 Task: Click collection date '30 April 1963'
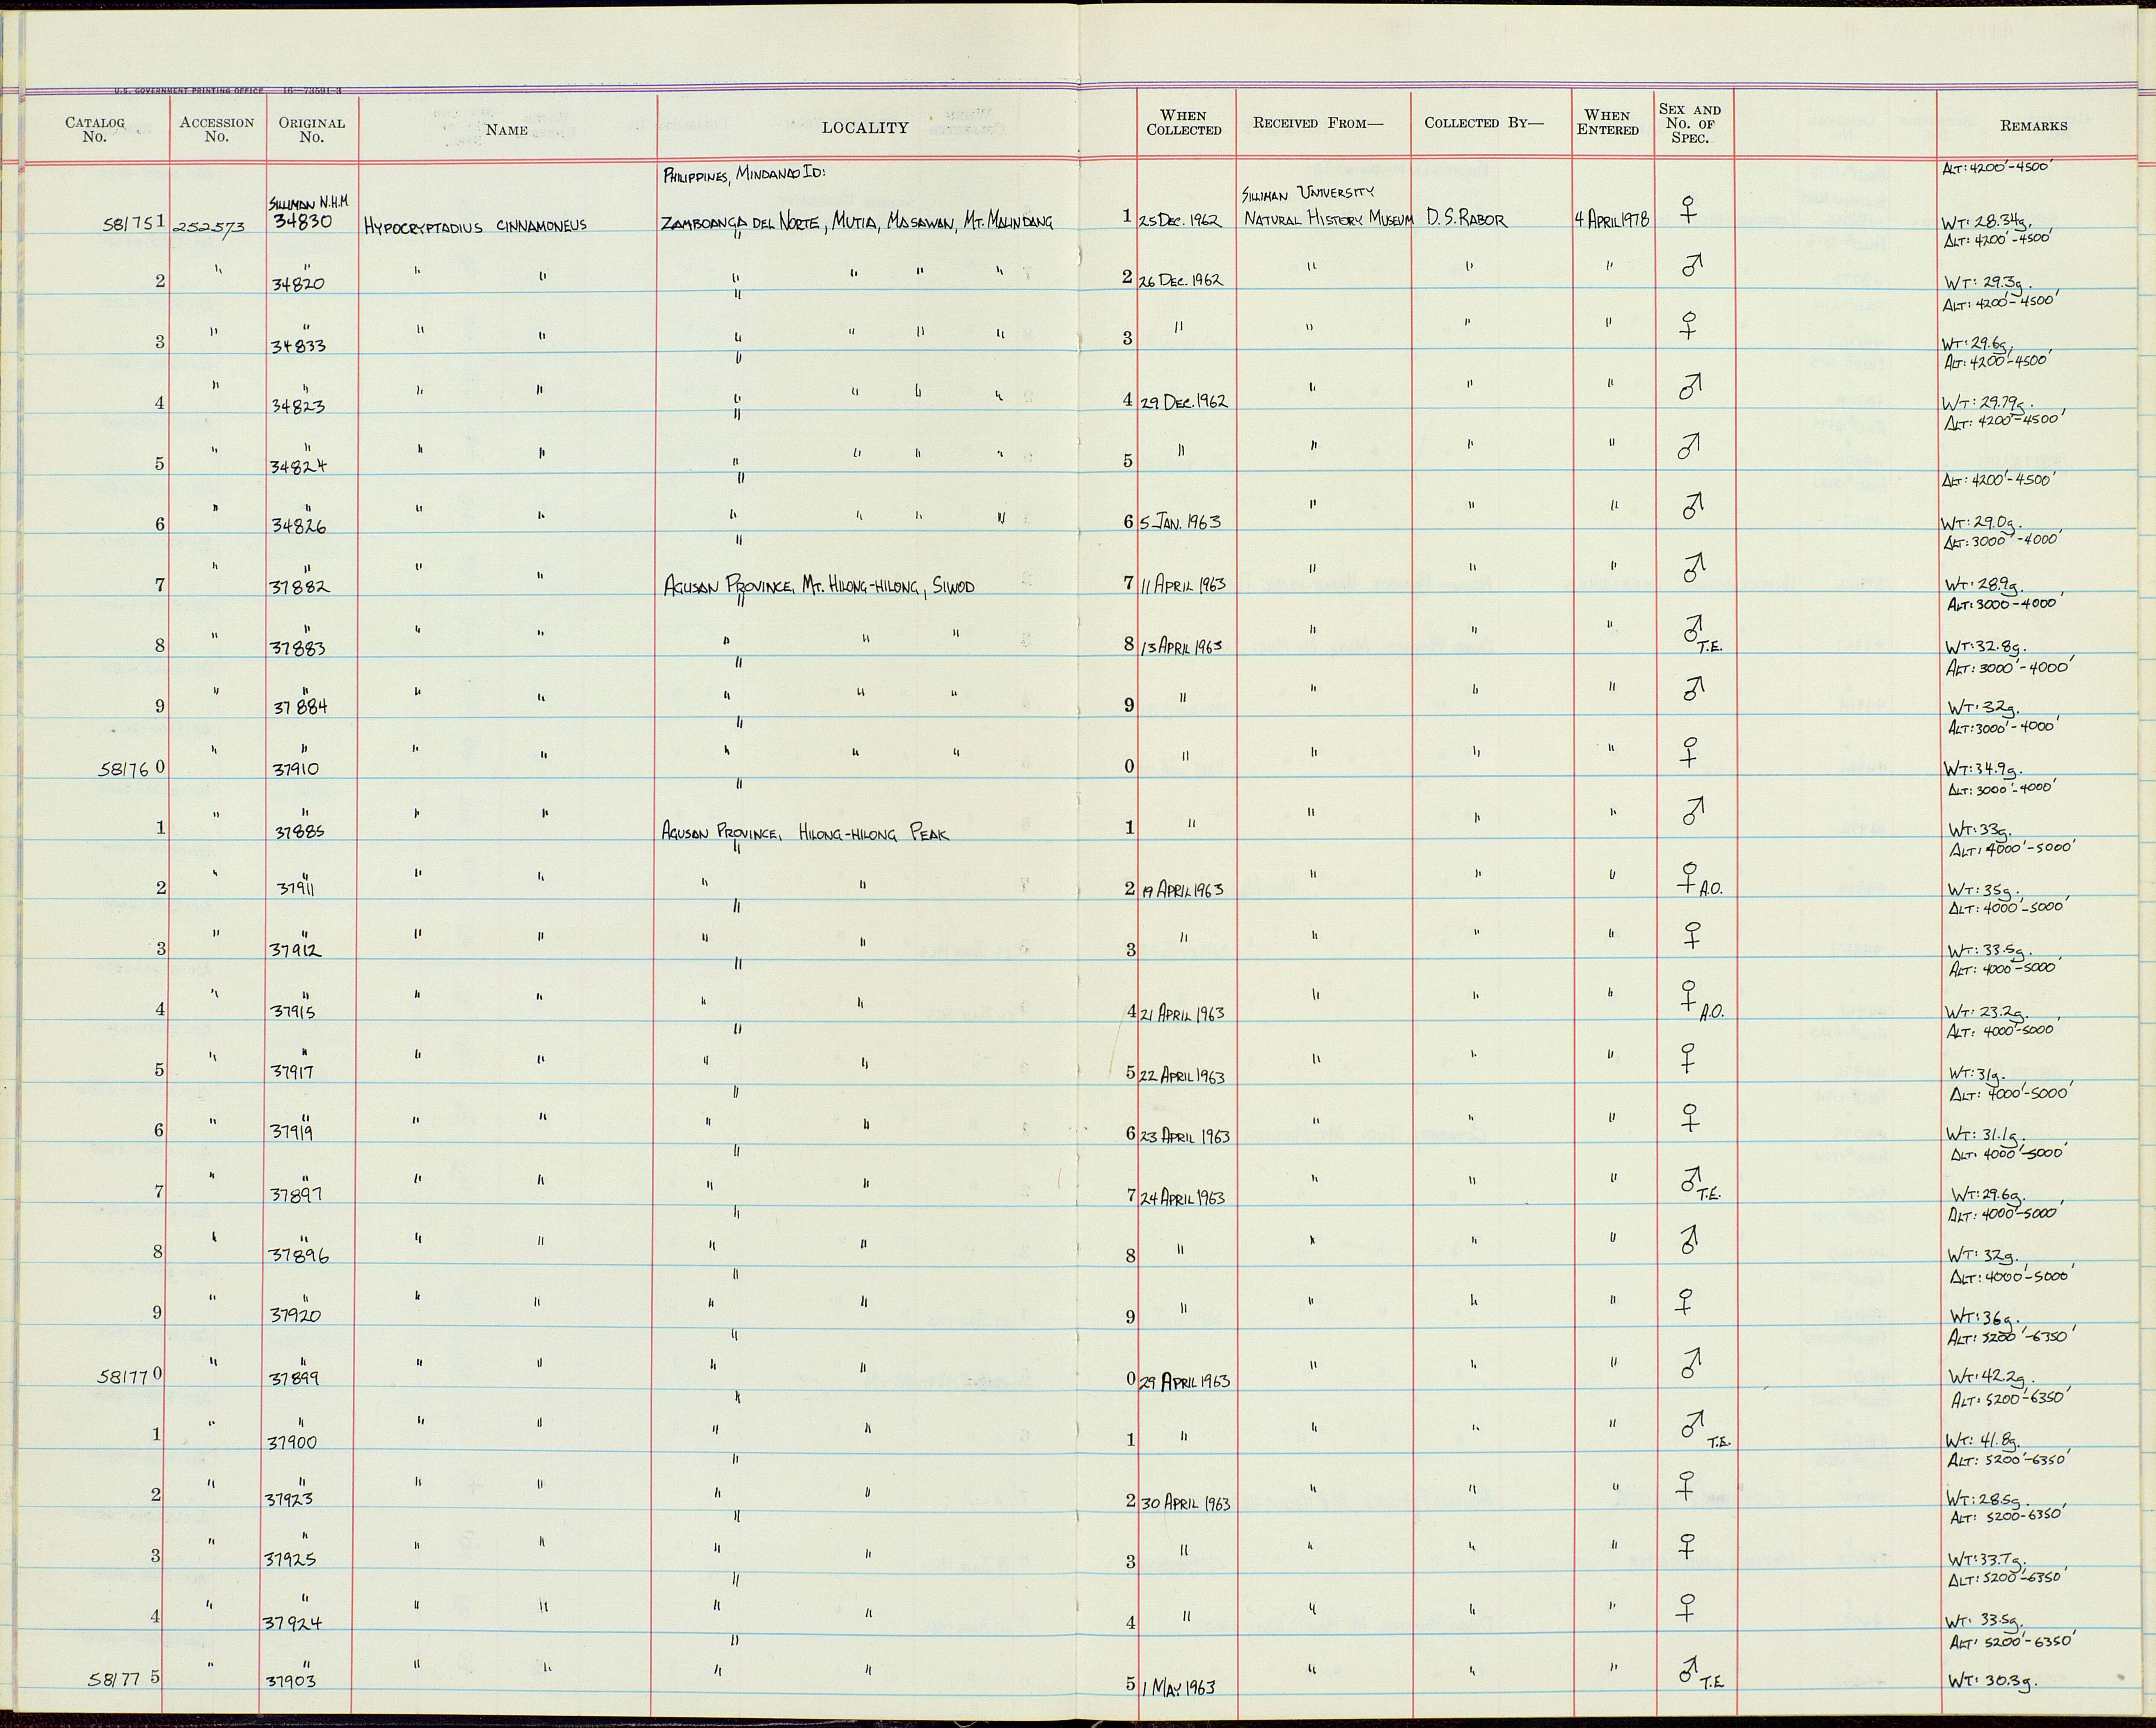click(x=1186, y=1503)
